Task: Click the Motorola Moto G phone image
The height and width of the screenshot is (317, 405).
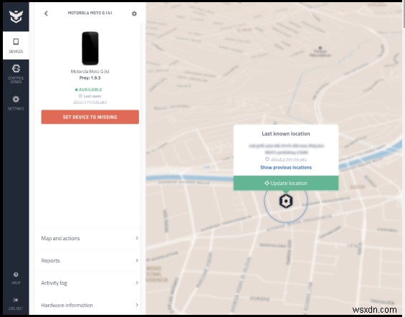Action: (x=90, y=48)
